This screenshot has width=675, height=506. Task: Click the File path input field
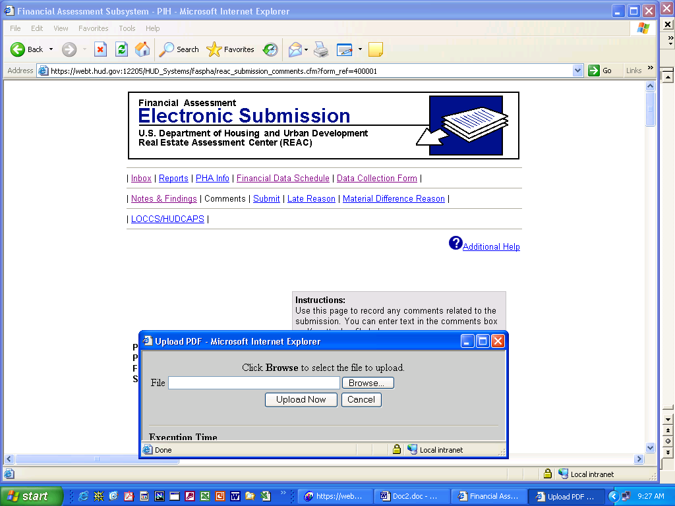254,383
